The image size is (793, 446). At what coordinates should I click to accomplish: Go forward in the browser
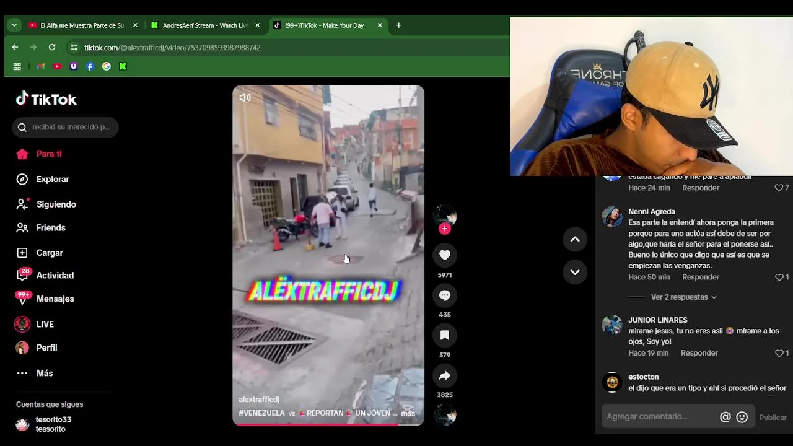pos(33,47)
